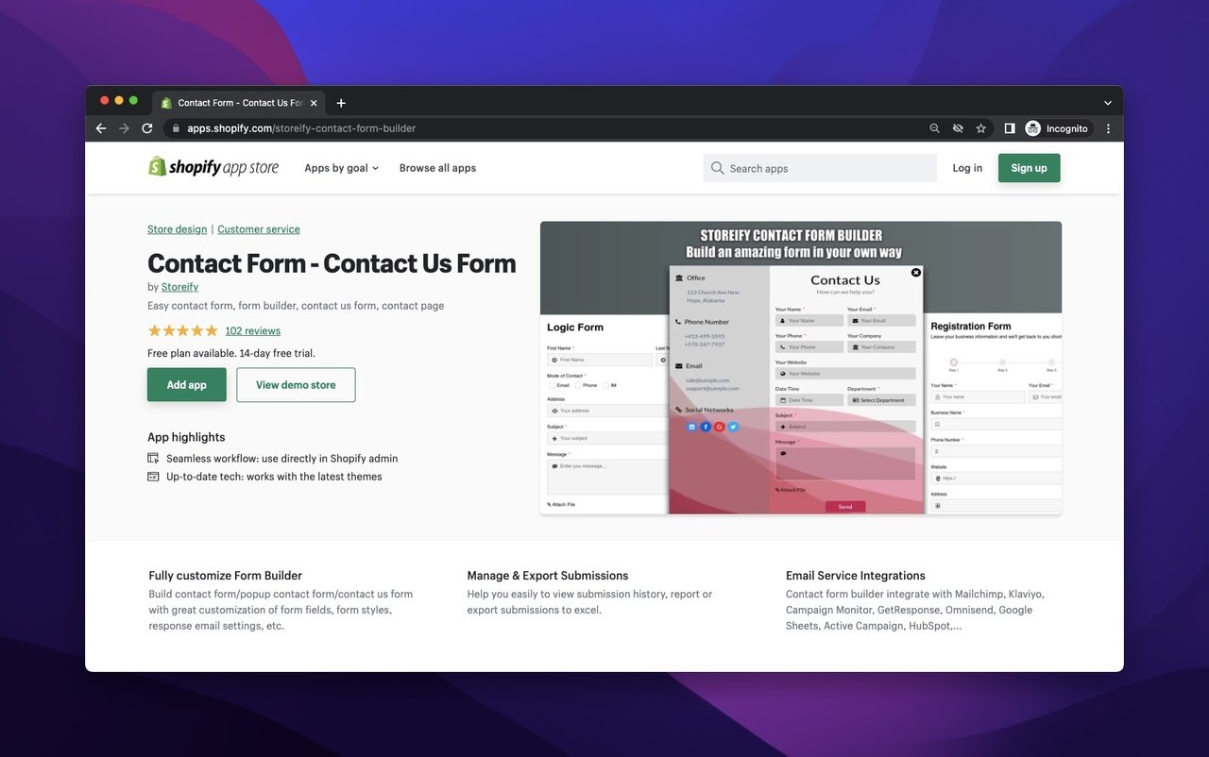This screenshot has height=757, width=1209.
Task: Go back using browser back arrow
Action: click(101, 128)
